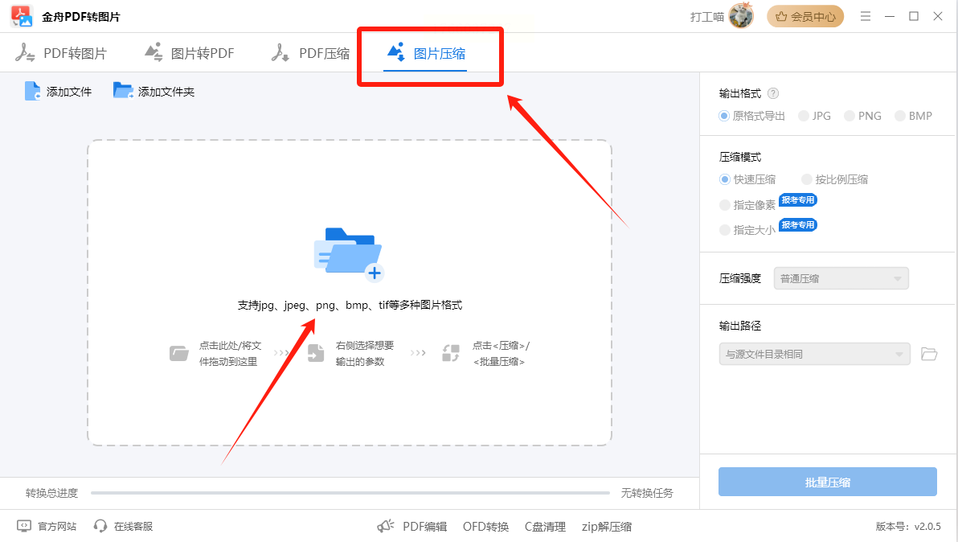This screenshot has width=958, height=542.
Task: Choose 快速压缩 compression mode
Action: pos(747,179)
